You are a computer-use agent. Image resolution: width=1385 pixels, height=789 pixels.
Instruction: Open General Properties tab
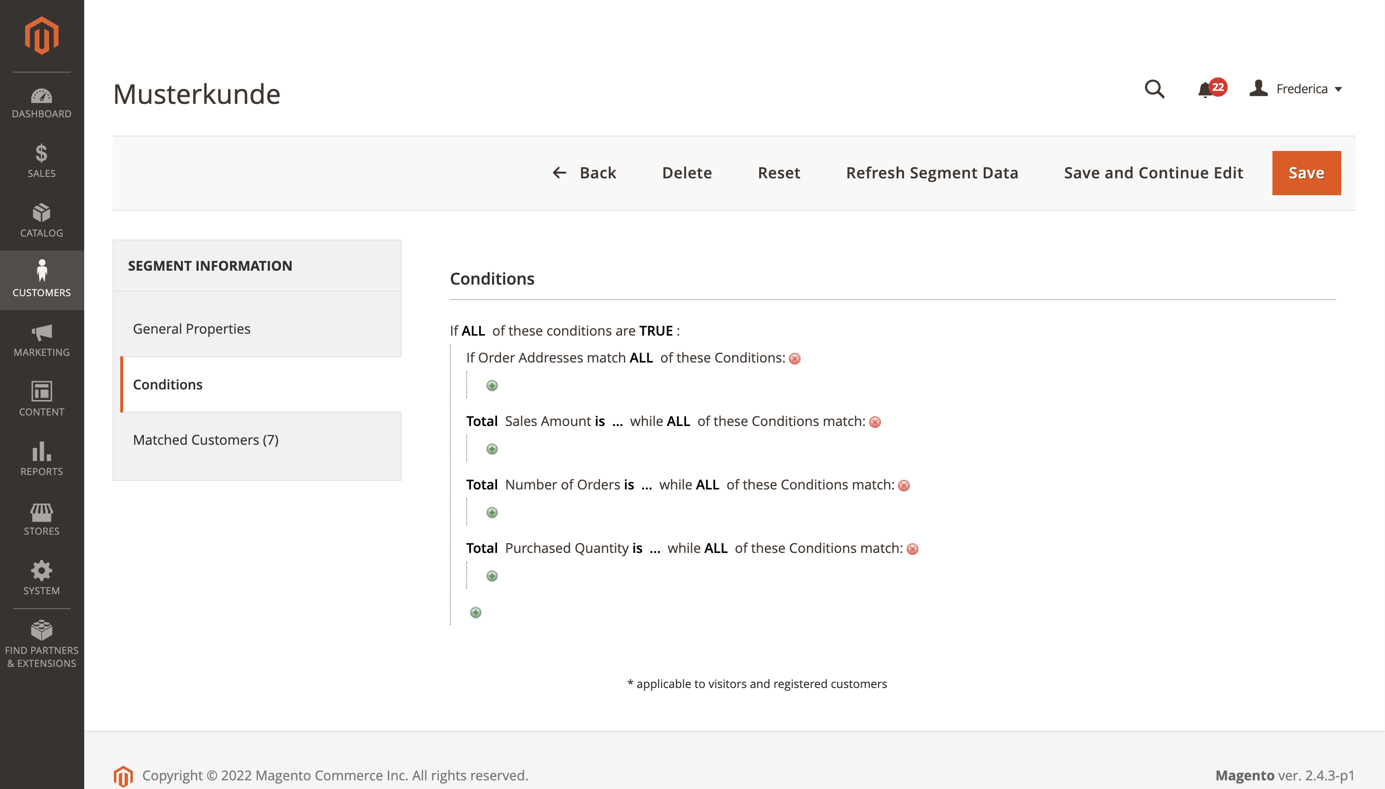[257, 329]
